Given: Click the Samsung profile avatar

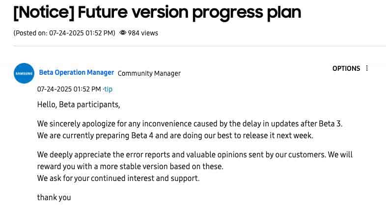Looking at the screenshot, I should coord(24,73).
